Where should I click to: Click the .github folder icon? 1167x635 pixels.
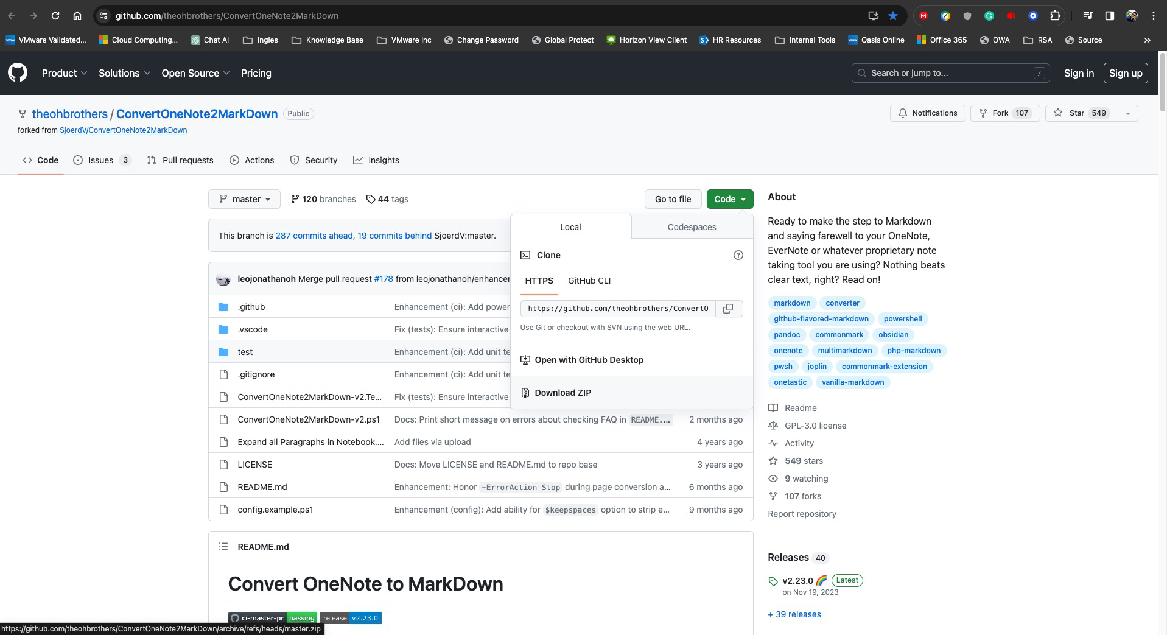[x=223, y=307]
